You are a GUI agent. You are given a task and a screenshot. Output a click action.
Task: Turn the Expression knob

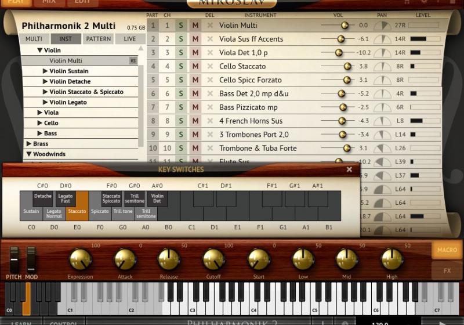[81, 259]
